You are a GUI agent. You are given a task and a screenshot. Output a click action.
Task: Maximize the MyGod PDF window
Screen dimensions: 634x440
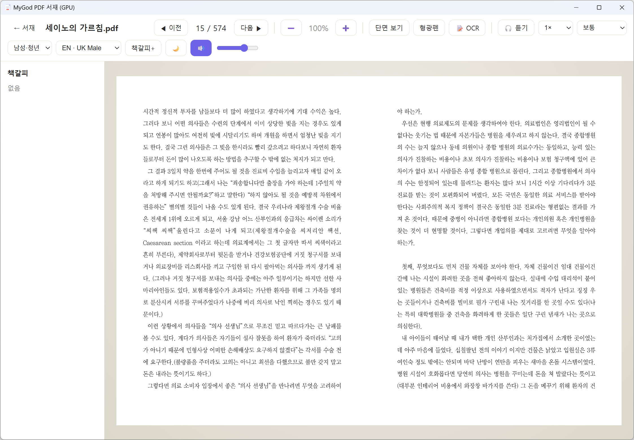coord(599,8)
